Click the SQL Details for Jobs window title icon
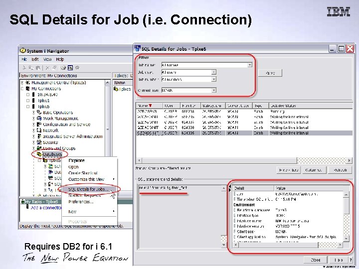The width and height of the screenshot is (359, 269). 138,48
